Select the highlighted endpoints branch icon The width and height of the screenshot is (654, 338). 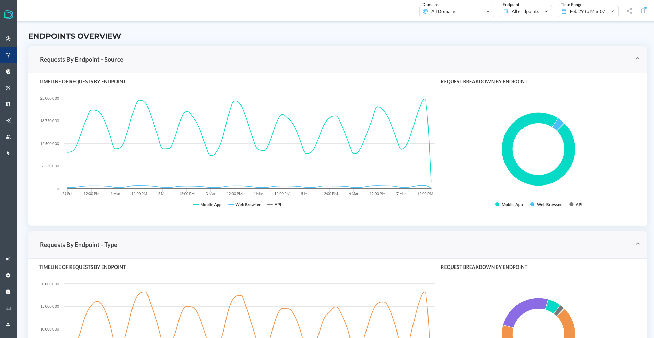pyautogui.click(x=8, y=55)
